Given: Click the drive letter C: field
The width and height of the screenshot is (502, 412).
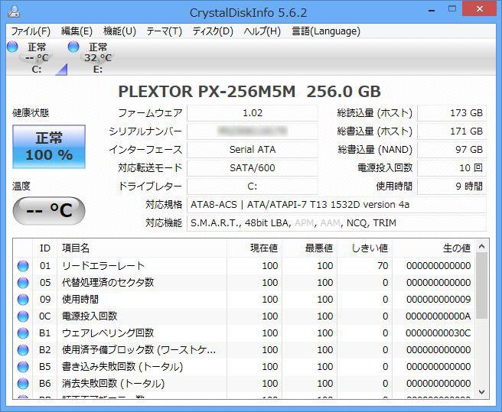Looking at the screenshot, I should 253,187.
